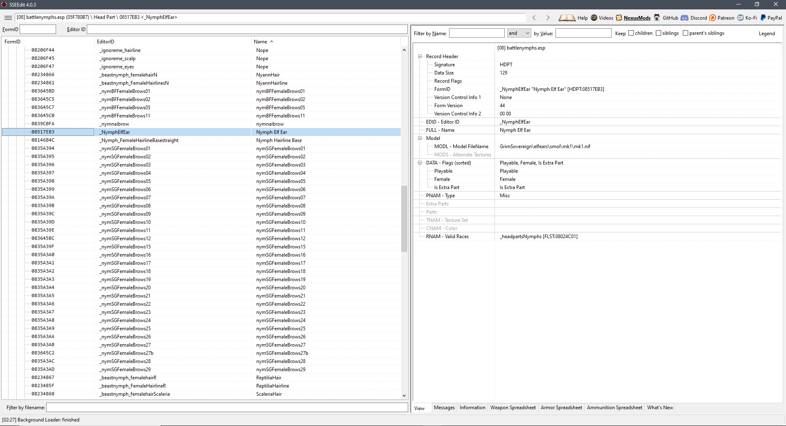Click the Legend button
The image size is (786, 426).
[x=767, y=34]
